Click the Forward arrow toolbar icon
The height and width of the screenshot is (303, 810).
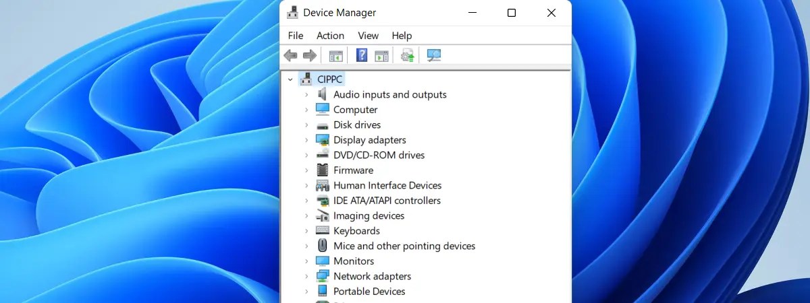point(310,55)
